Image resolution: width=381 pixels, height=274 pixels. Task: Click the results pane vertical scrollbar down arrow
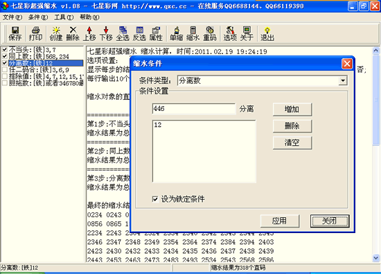click(376, 258)
